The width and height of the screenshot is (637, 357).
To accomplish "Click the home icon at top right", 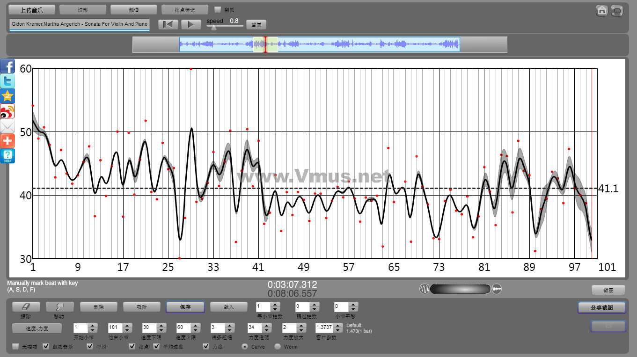I will (602, 10).
